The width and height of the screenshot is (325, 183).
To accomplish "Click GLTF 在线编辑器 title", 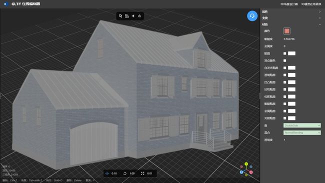I will point(26,4).
